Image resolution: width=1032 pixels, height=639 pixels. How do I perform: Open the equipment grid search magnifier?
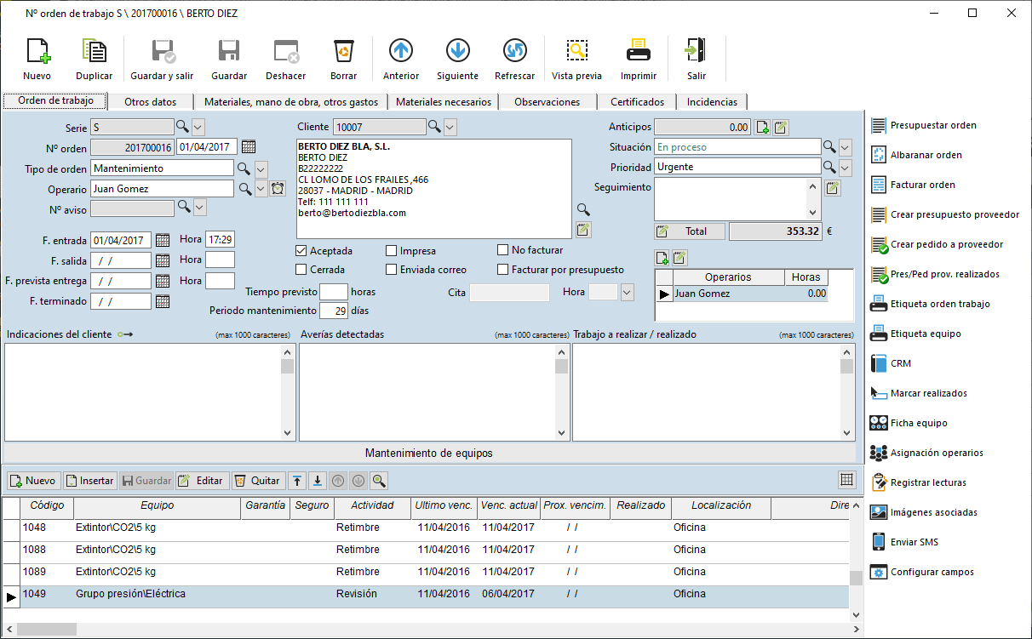tap(379, 481)
